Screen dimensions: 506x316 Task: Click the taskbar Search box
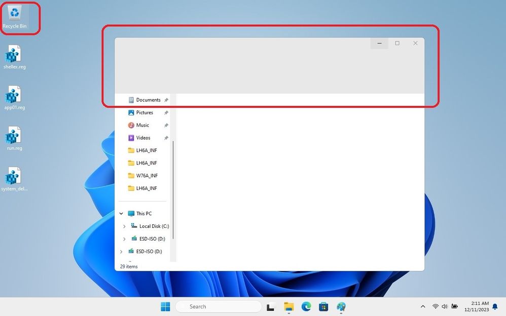(219, 306)
